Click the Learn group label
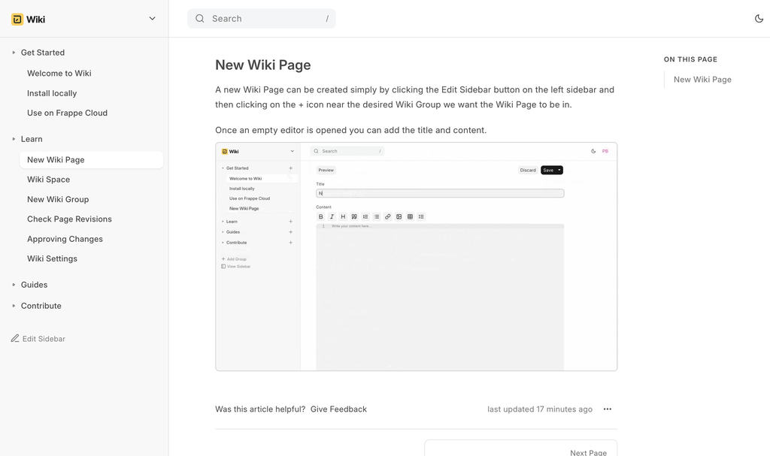 (x=32, y=139)
